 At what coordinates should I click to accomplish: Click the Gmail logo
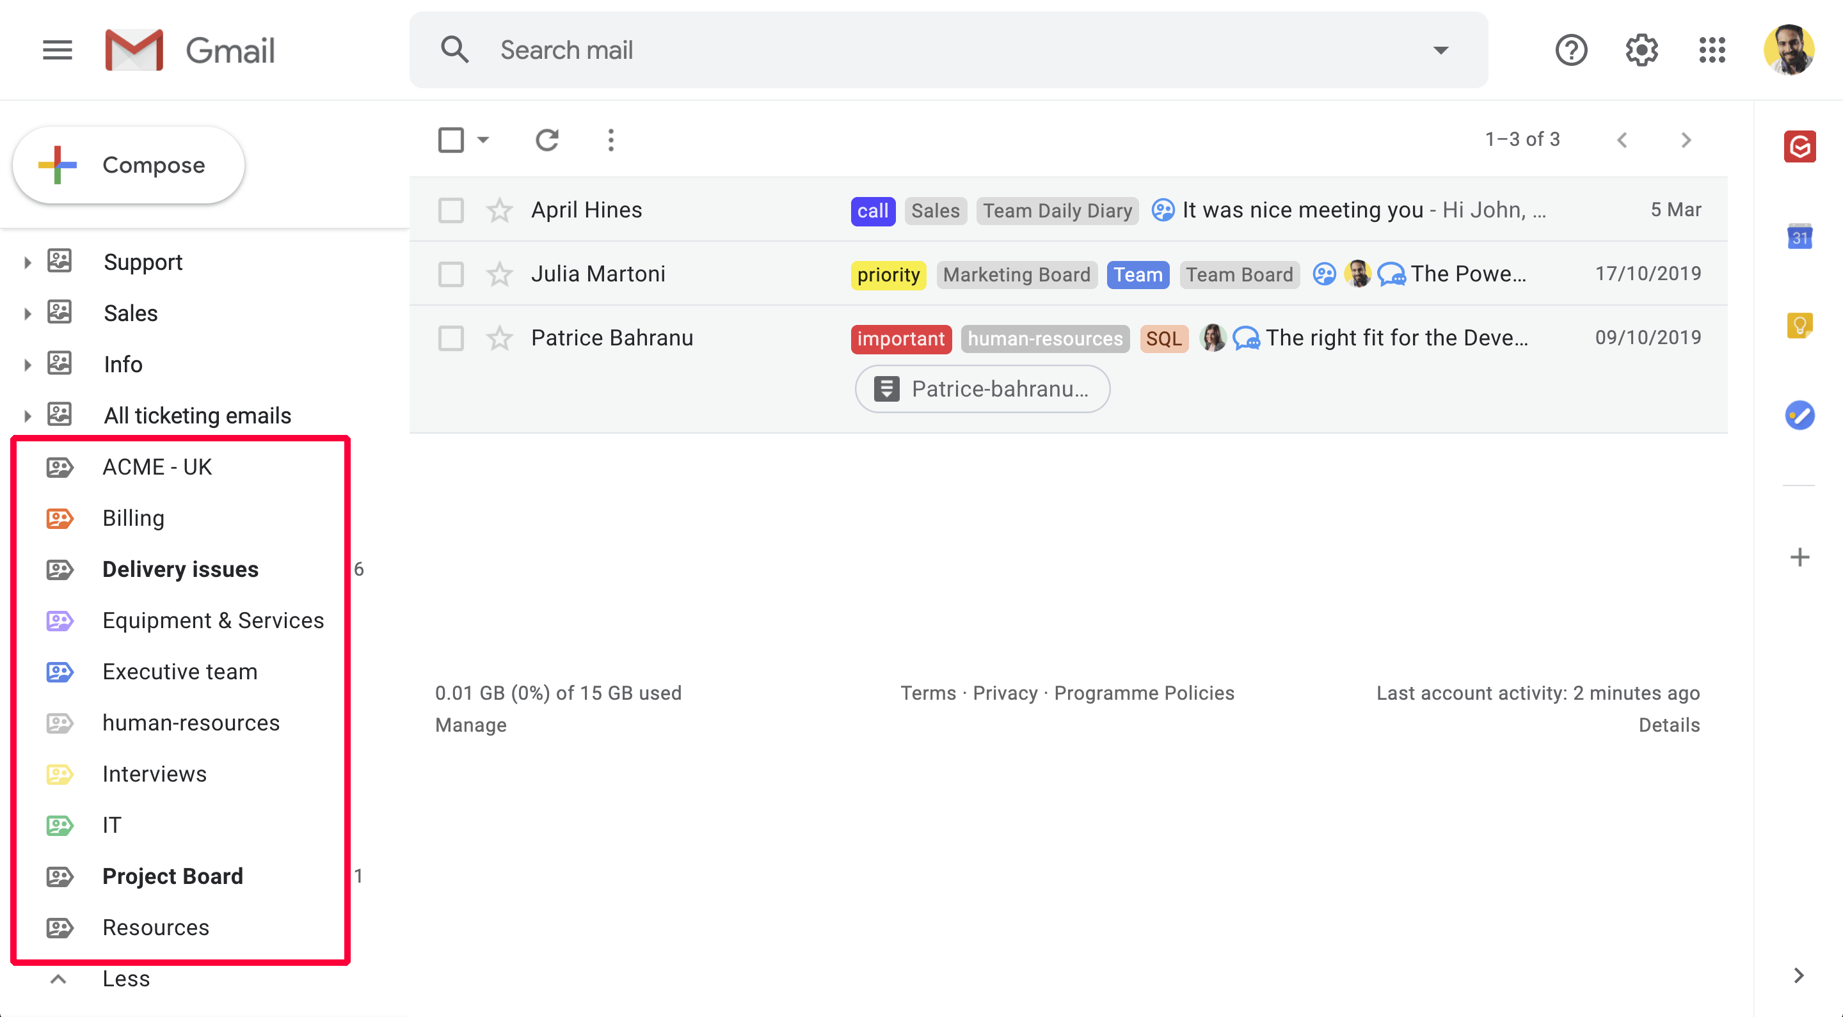click(189, 50)
